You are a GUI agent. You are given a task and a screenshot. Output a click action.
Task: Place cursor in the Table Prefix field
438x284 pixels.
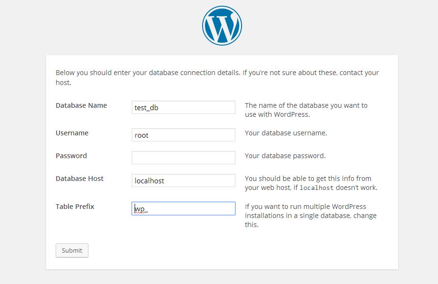[183, 208]
